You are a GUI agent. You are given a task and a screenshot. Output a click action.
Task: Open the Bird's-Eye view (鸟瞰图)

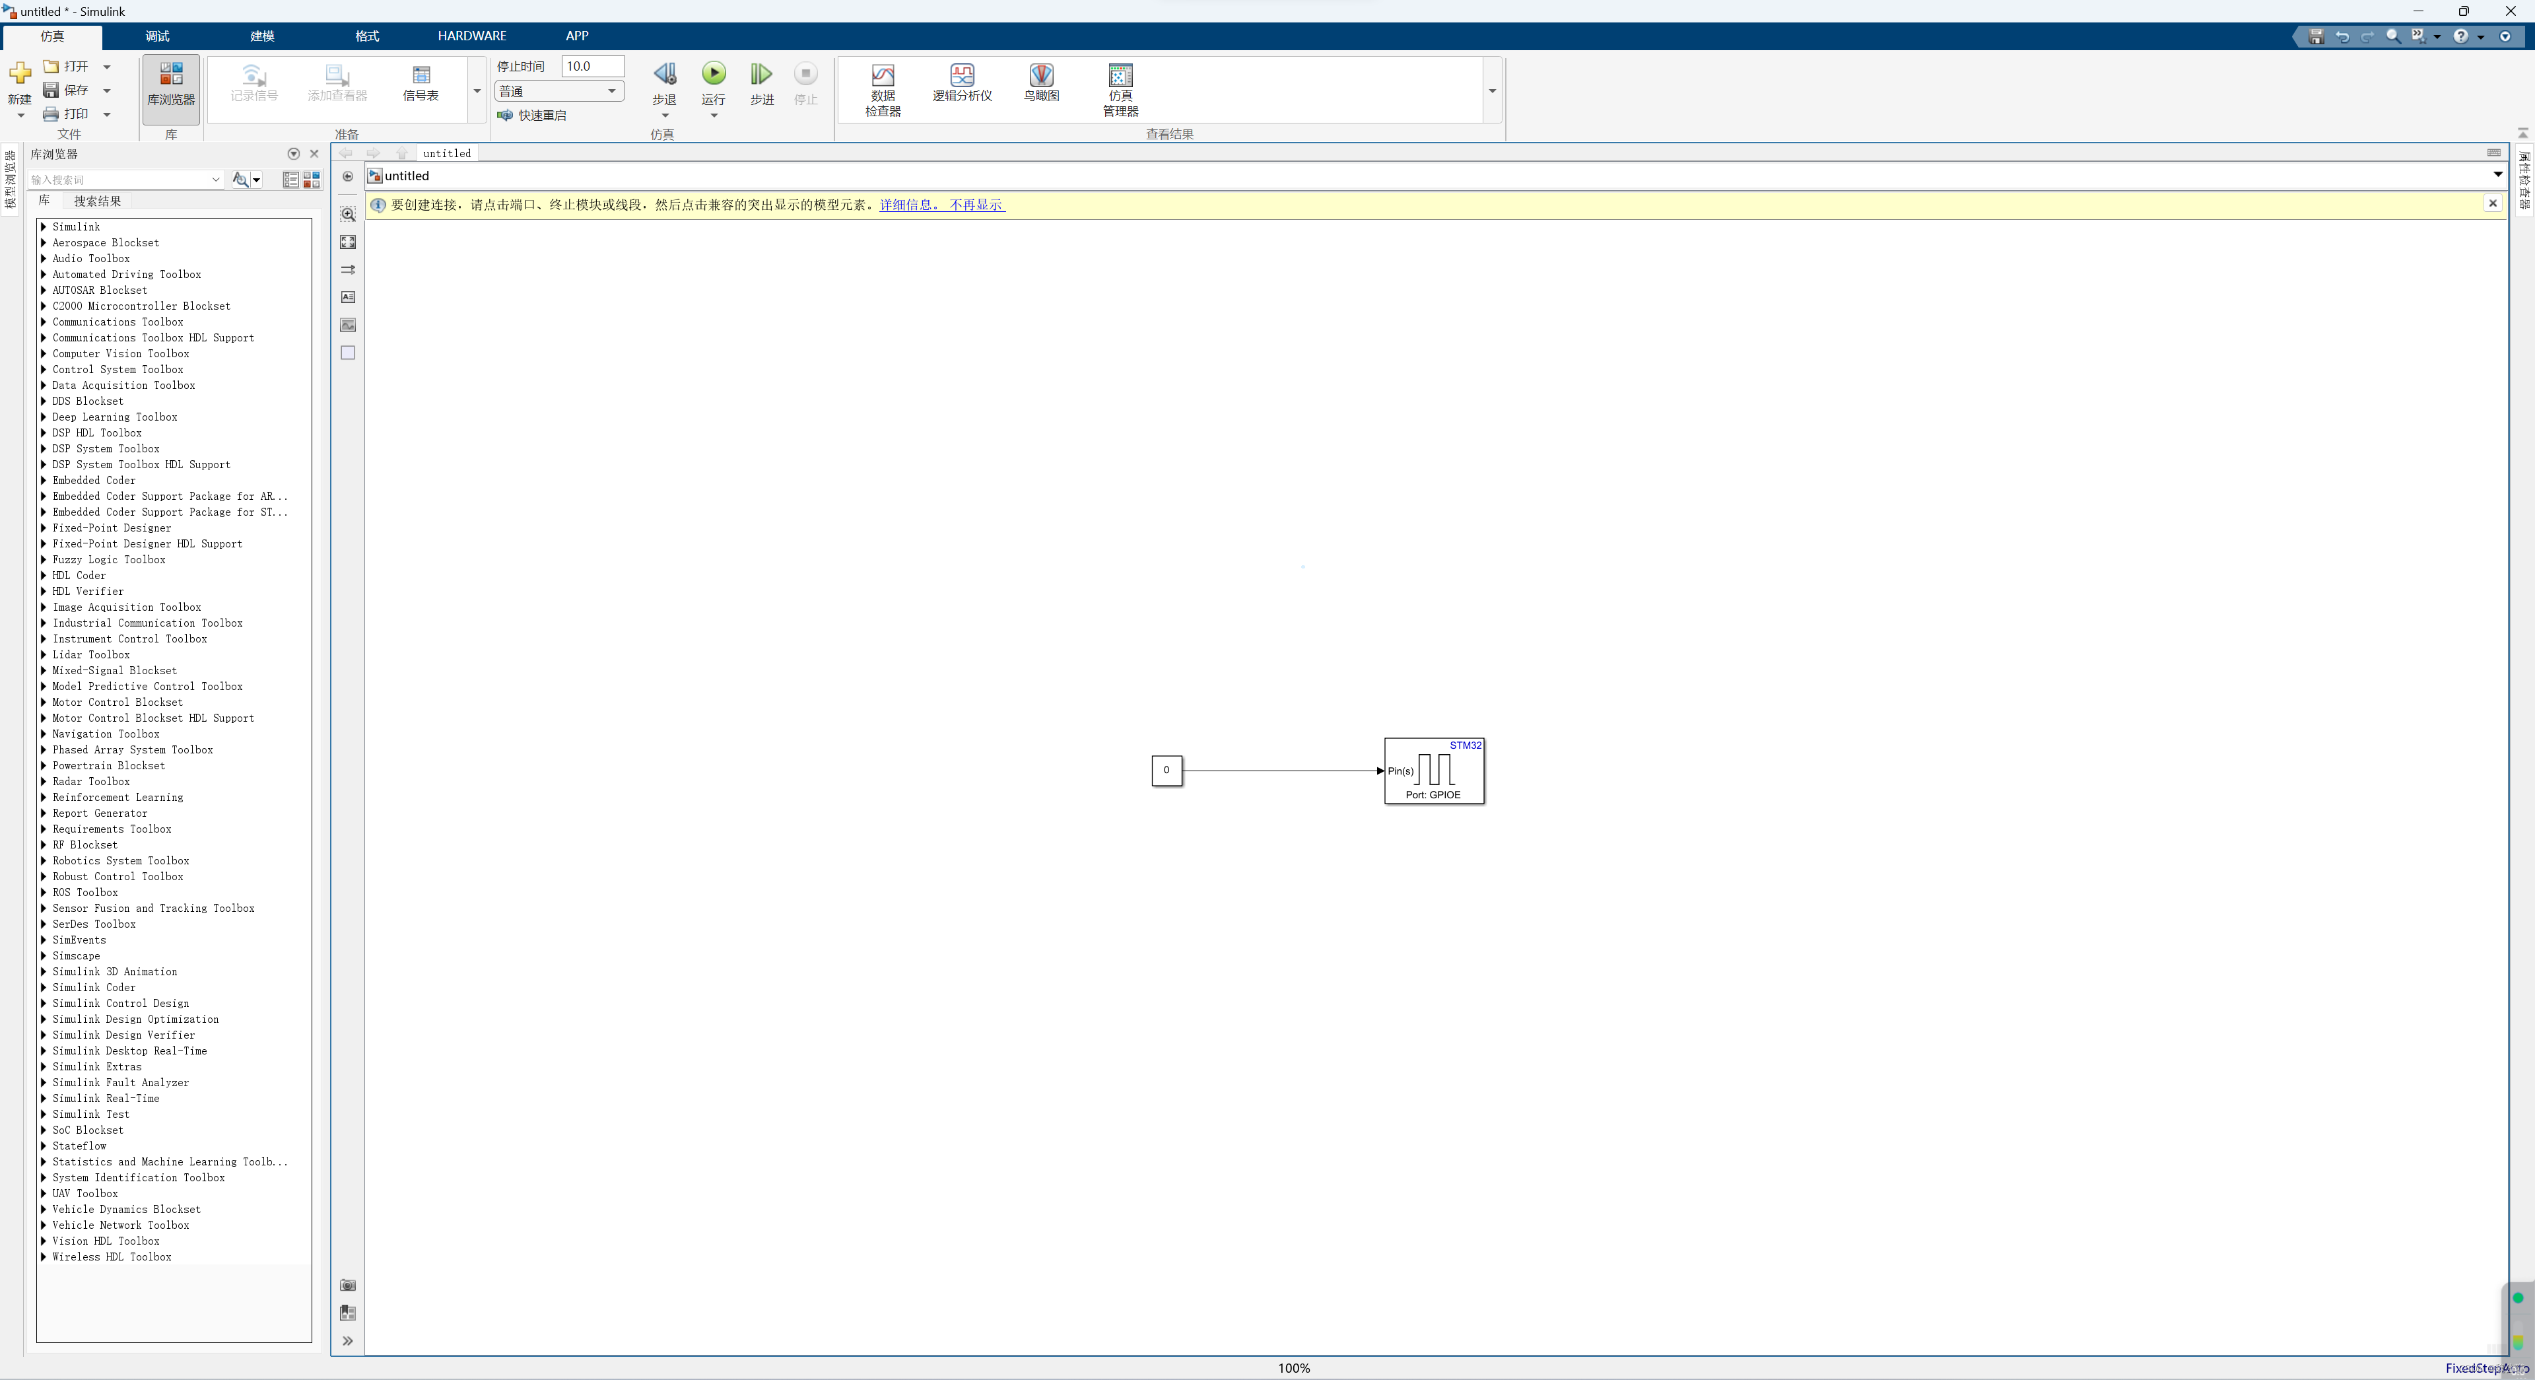[1041, 83]
